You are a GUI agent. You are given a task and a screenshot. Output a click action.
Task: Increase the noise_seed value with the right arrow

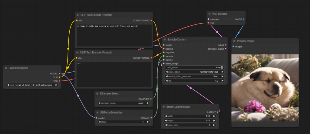pyautogui.click(x=223, y=72)
